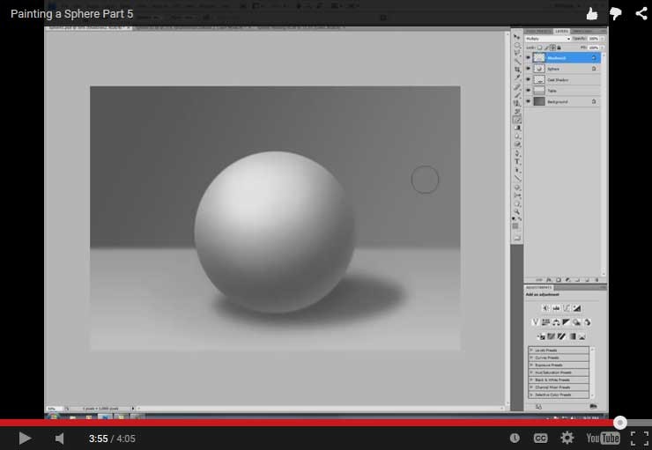This screenshot has height=450, width=652.
Task: Enter fullscreen mode
Action: tap(640, 439)
